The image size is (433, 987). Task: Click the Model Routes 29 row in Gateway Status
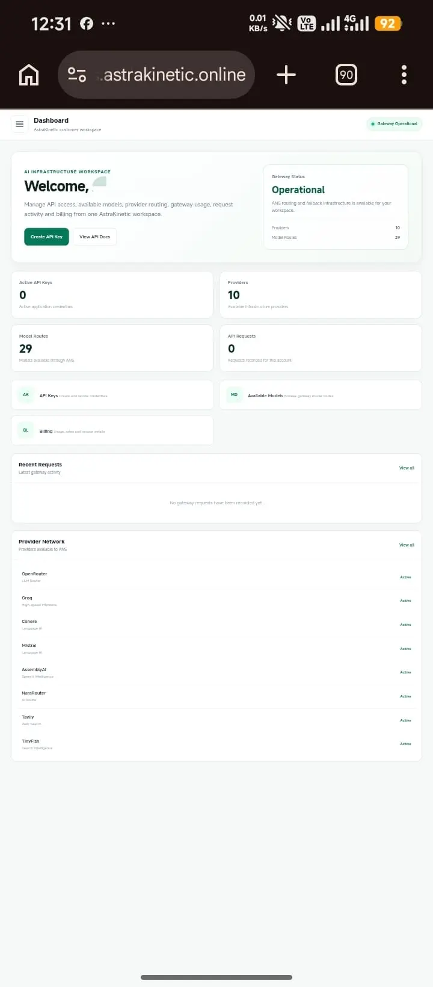click(x=336, y=238)
